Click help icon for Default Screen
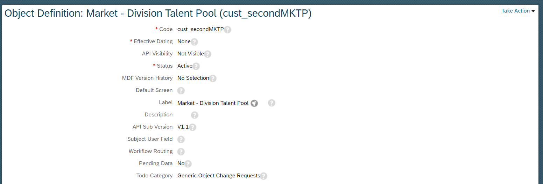This screenshot has height=184, width=543. pyautogui.click(x=181, y=91)
